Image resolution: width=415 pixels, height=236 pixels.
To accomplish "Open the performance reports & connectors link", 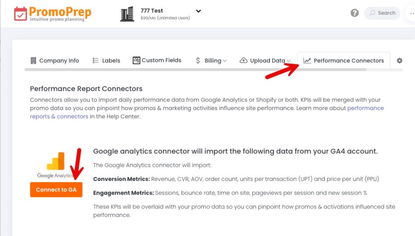I will 207,112.
